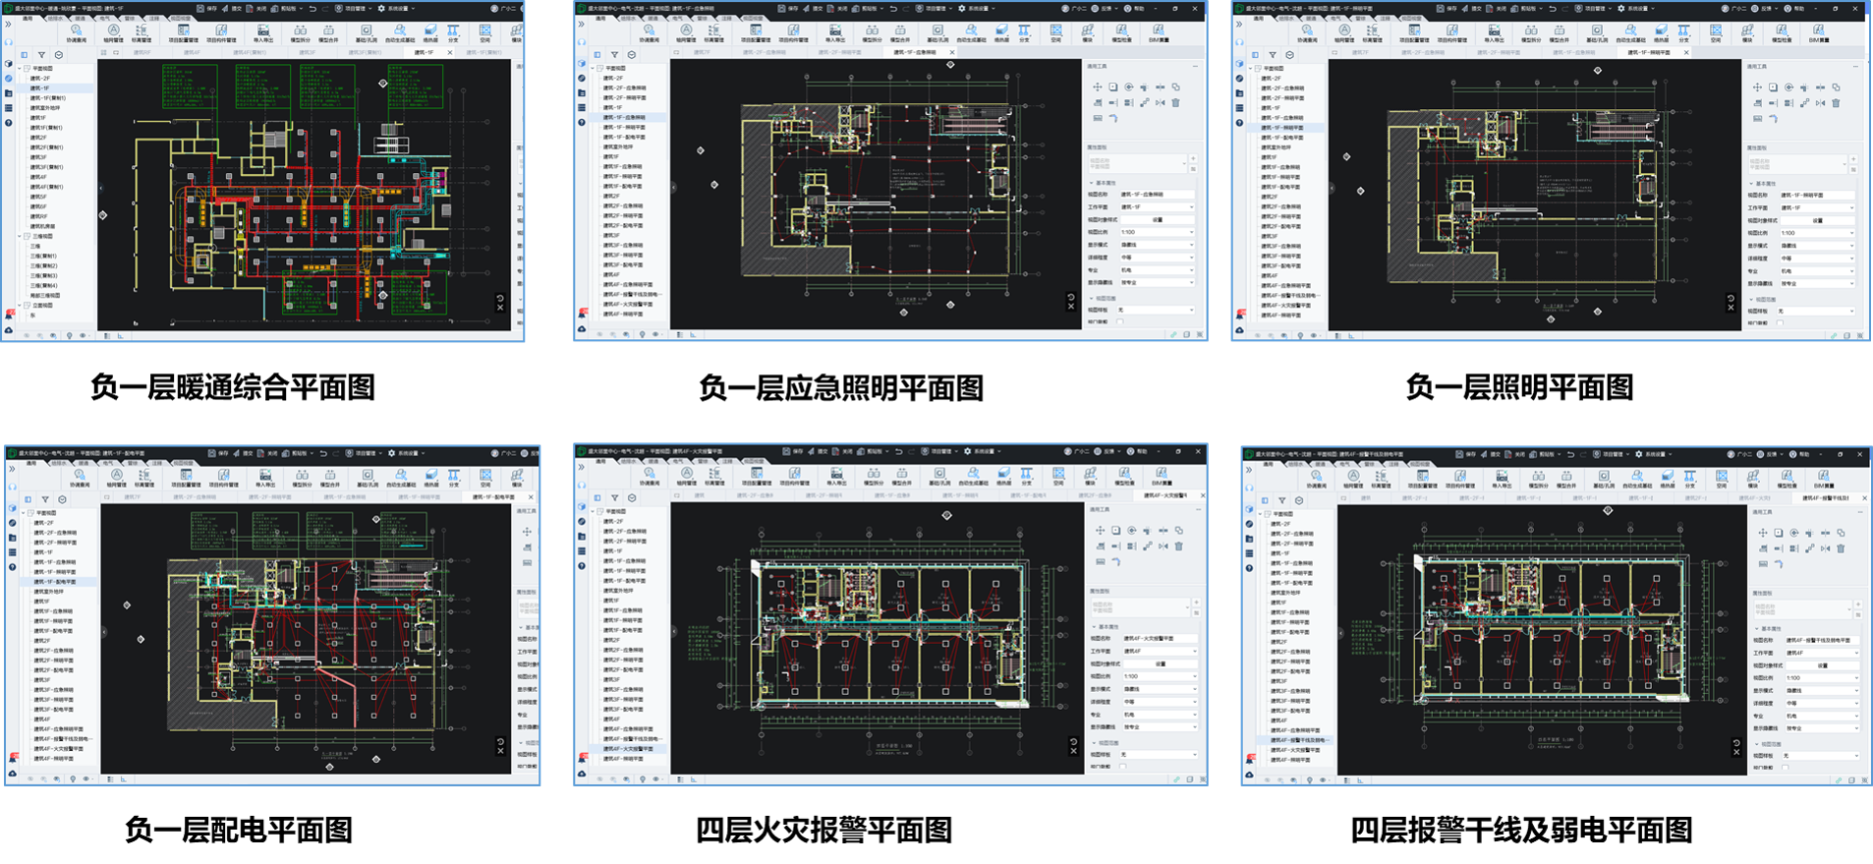Tick the 视口裁剪 checkbox in 建筑-1F-应急照明 window

click(x=1121, y=321)
